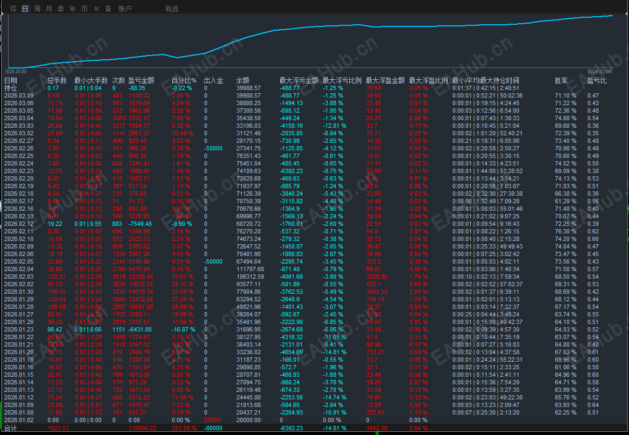Viewport: 629px width, 435px height.
Task: Open the 周 weekly tab
Action: (x=37, y=9)
